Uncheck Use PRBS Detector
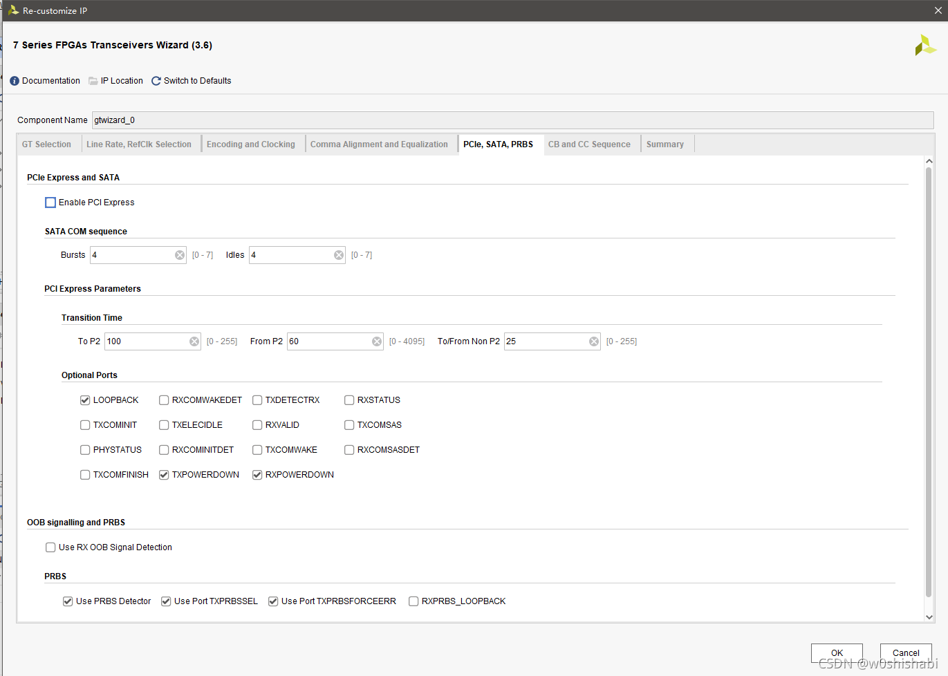948x676 pixels. [x=68, y=601]
